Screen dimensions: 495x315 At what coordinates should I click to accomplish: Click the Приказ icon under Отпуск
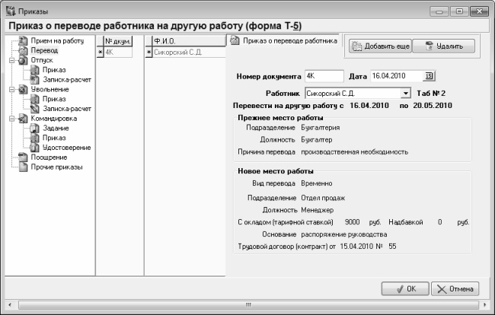(x=35, y=70)
